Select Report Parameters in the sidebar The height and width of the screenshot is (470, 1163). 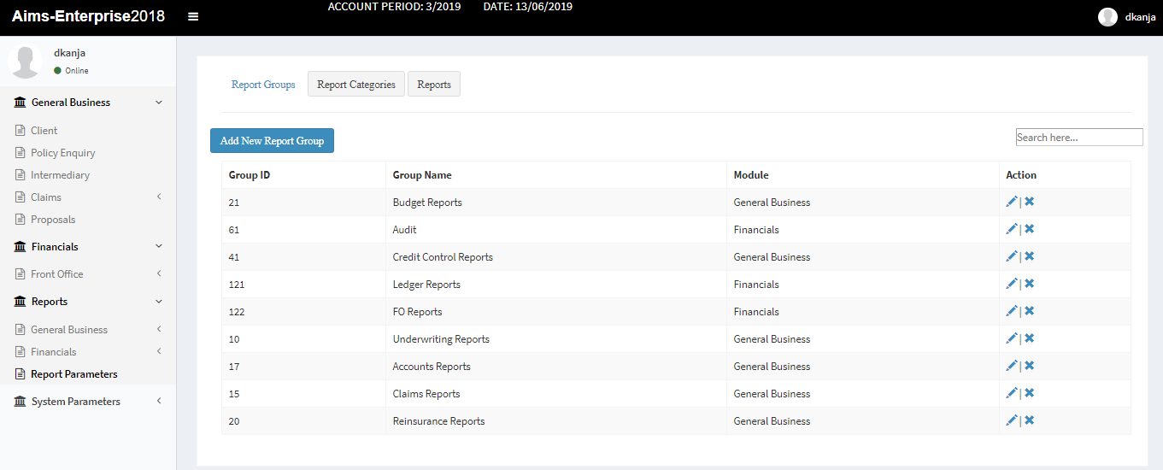pyautogui.click(x=73, y=374)
